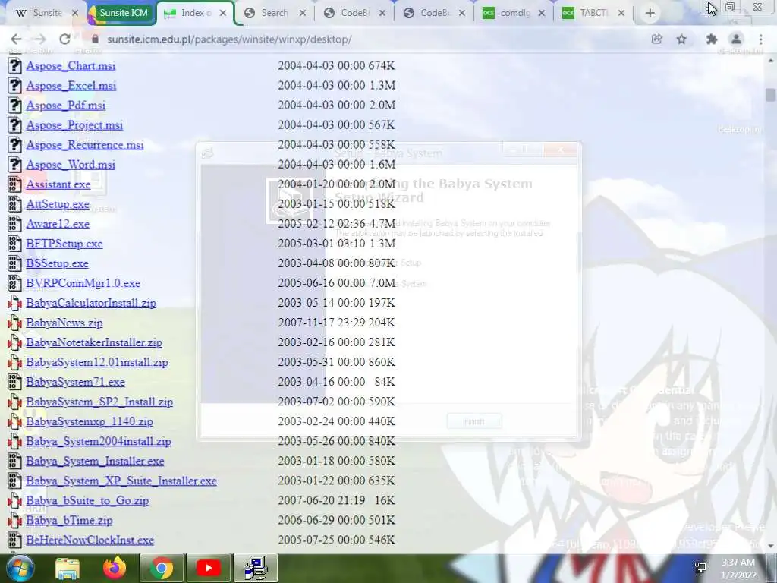Open the Babya_bSuite_to_Go.zip link
Viewport: 777px width, 583px height.
coord(87,501)
